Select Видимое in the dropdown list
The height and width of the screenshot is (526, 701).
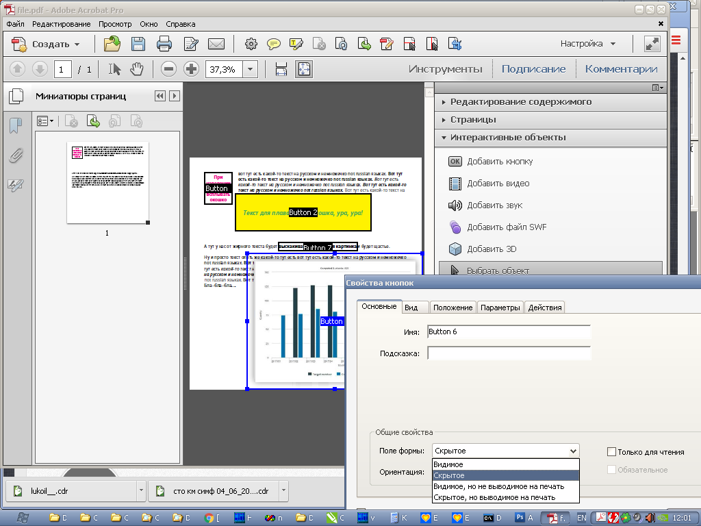coord(506,465)
